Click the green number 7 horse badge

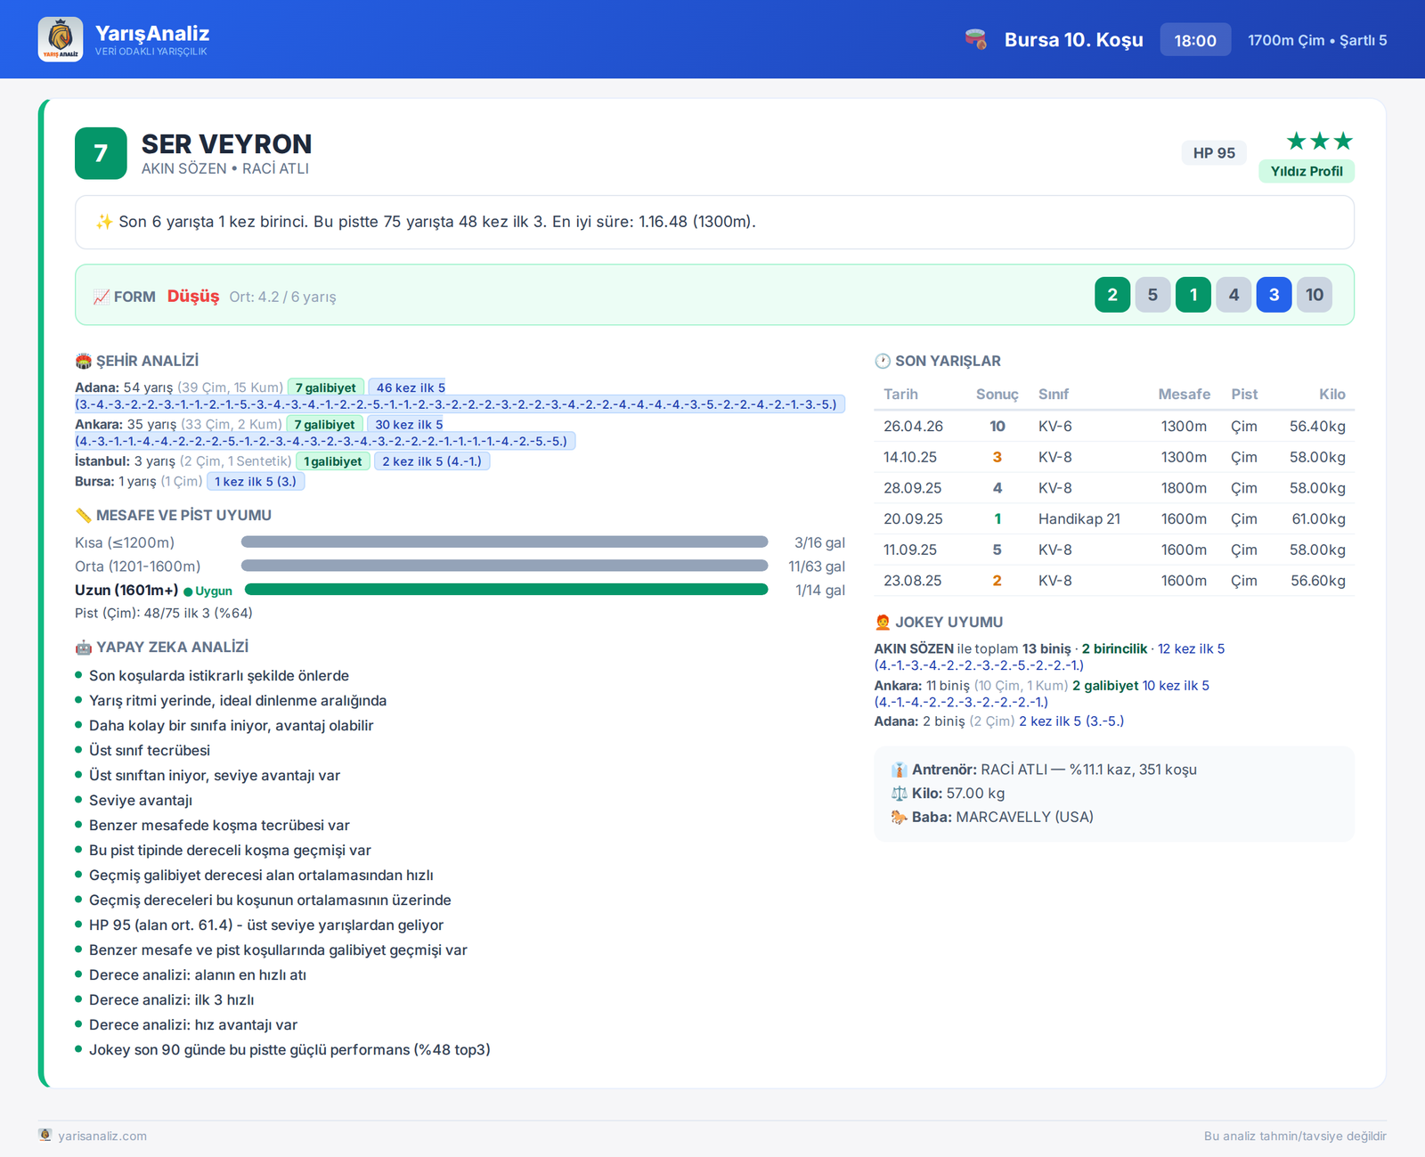tap(101, 153)
